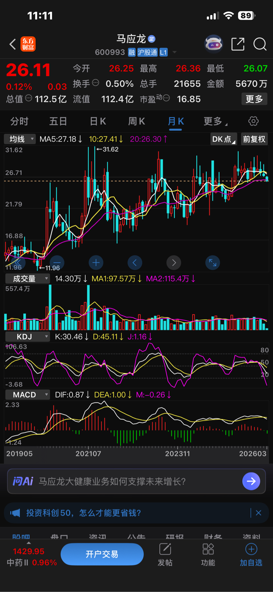This screenshot has width=273, height=592.
Task: Tap the 开户交易 button
Action: click(x=102, y=554)
